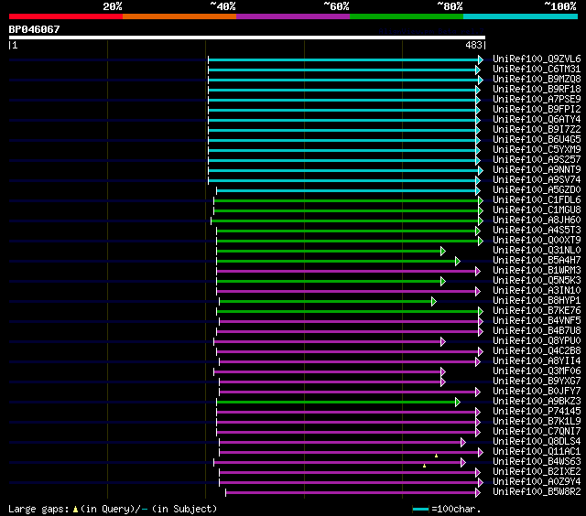The height and width of the screenshot is (516, 586).
Task: Click the UniRef100_Q5N5K3 label
Action: click(537, 281)
